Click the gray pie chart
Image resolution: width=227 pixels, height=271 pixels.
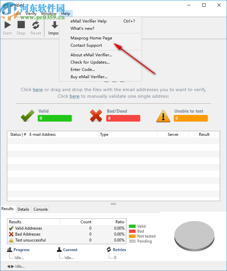[x=194, y=236]
